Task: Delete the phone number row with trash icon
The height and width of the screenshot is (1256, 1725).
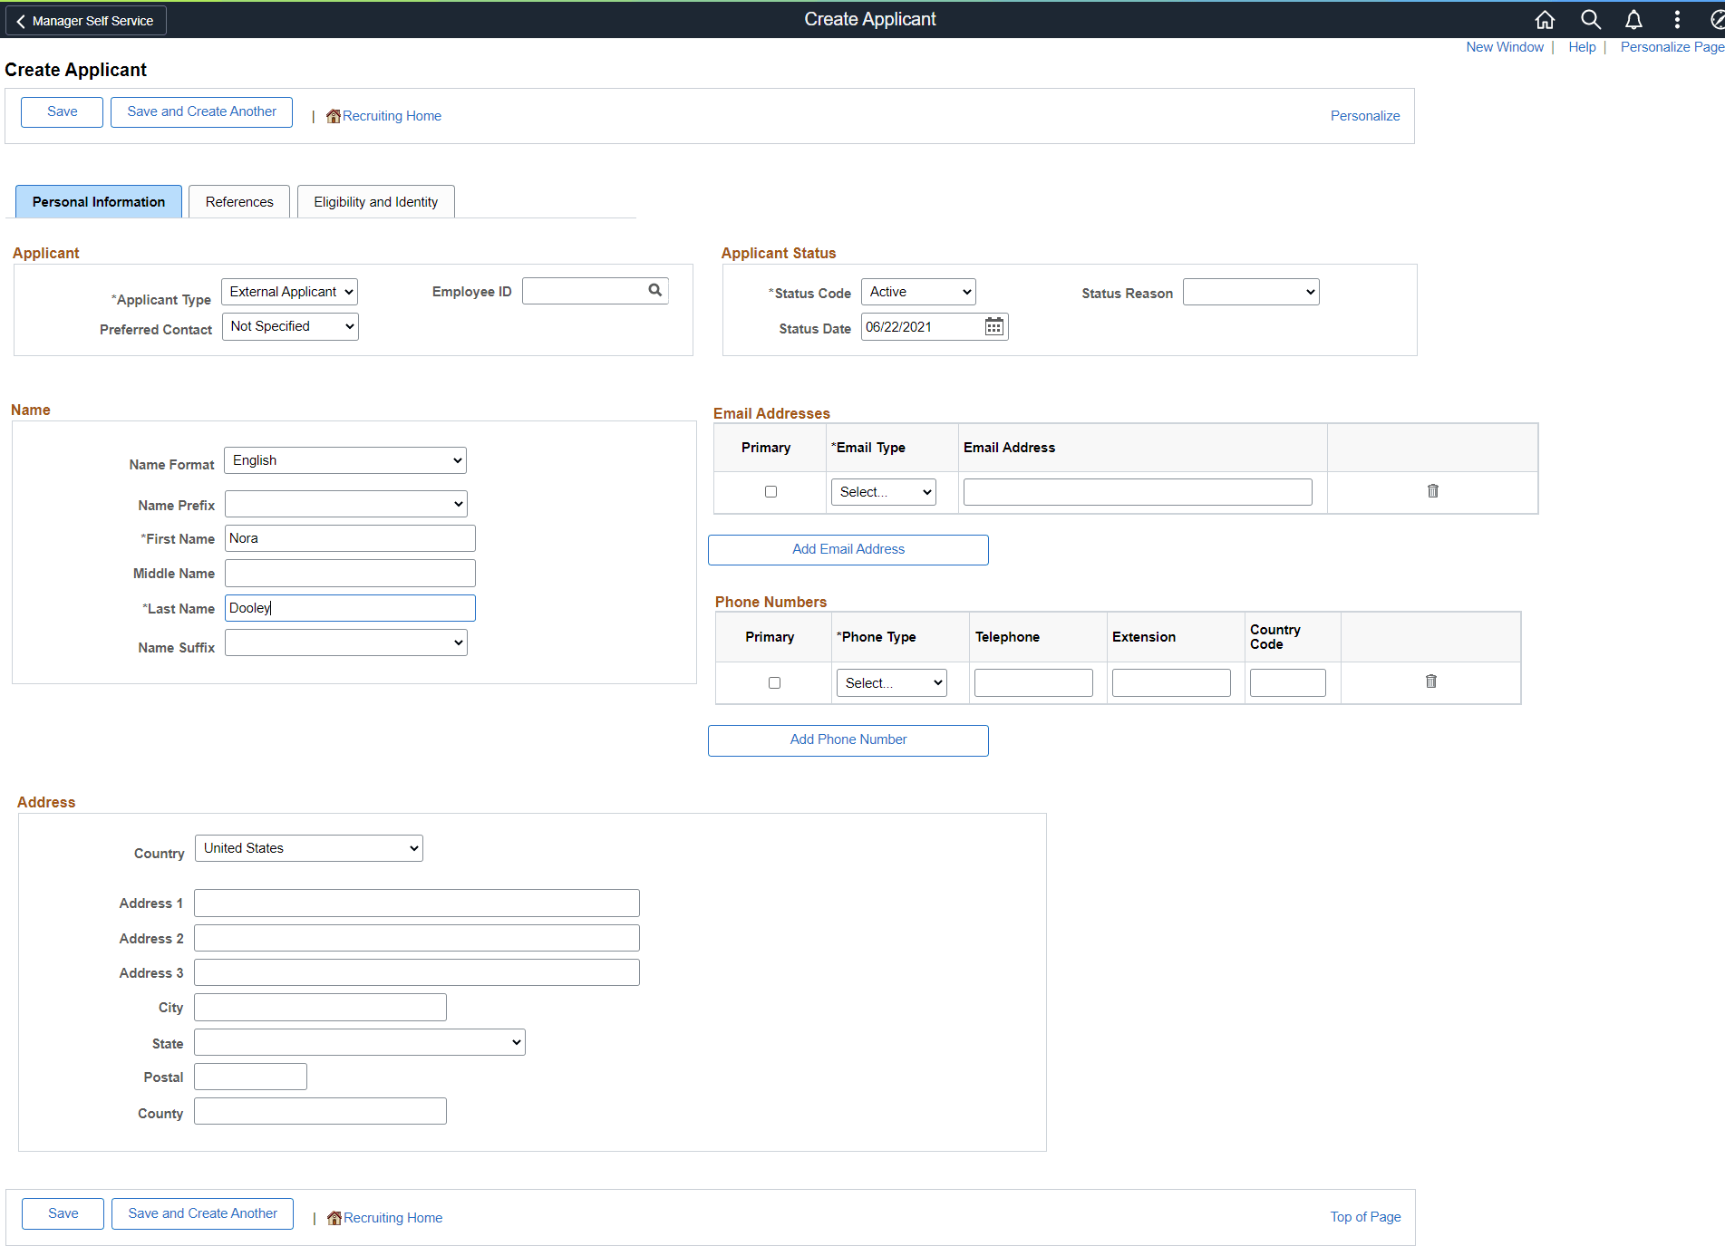Action: tap(1430, 681)
